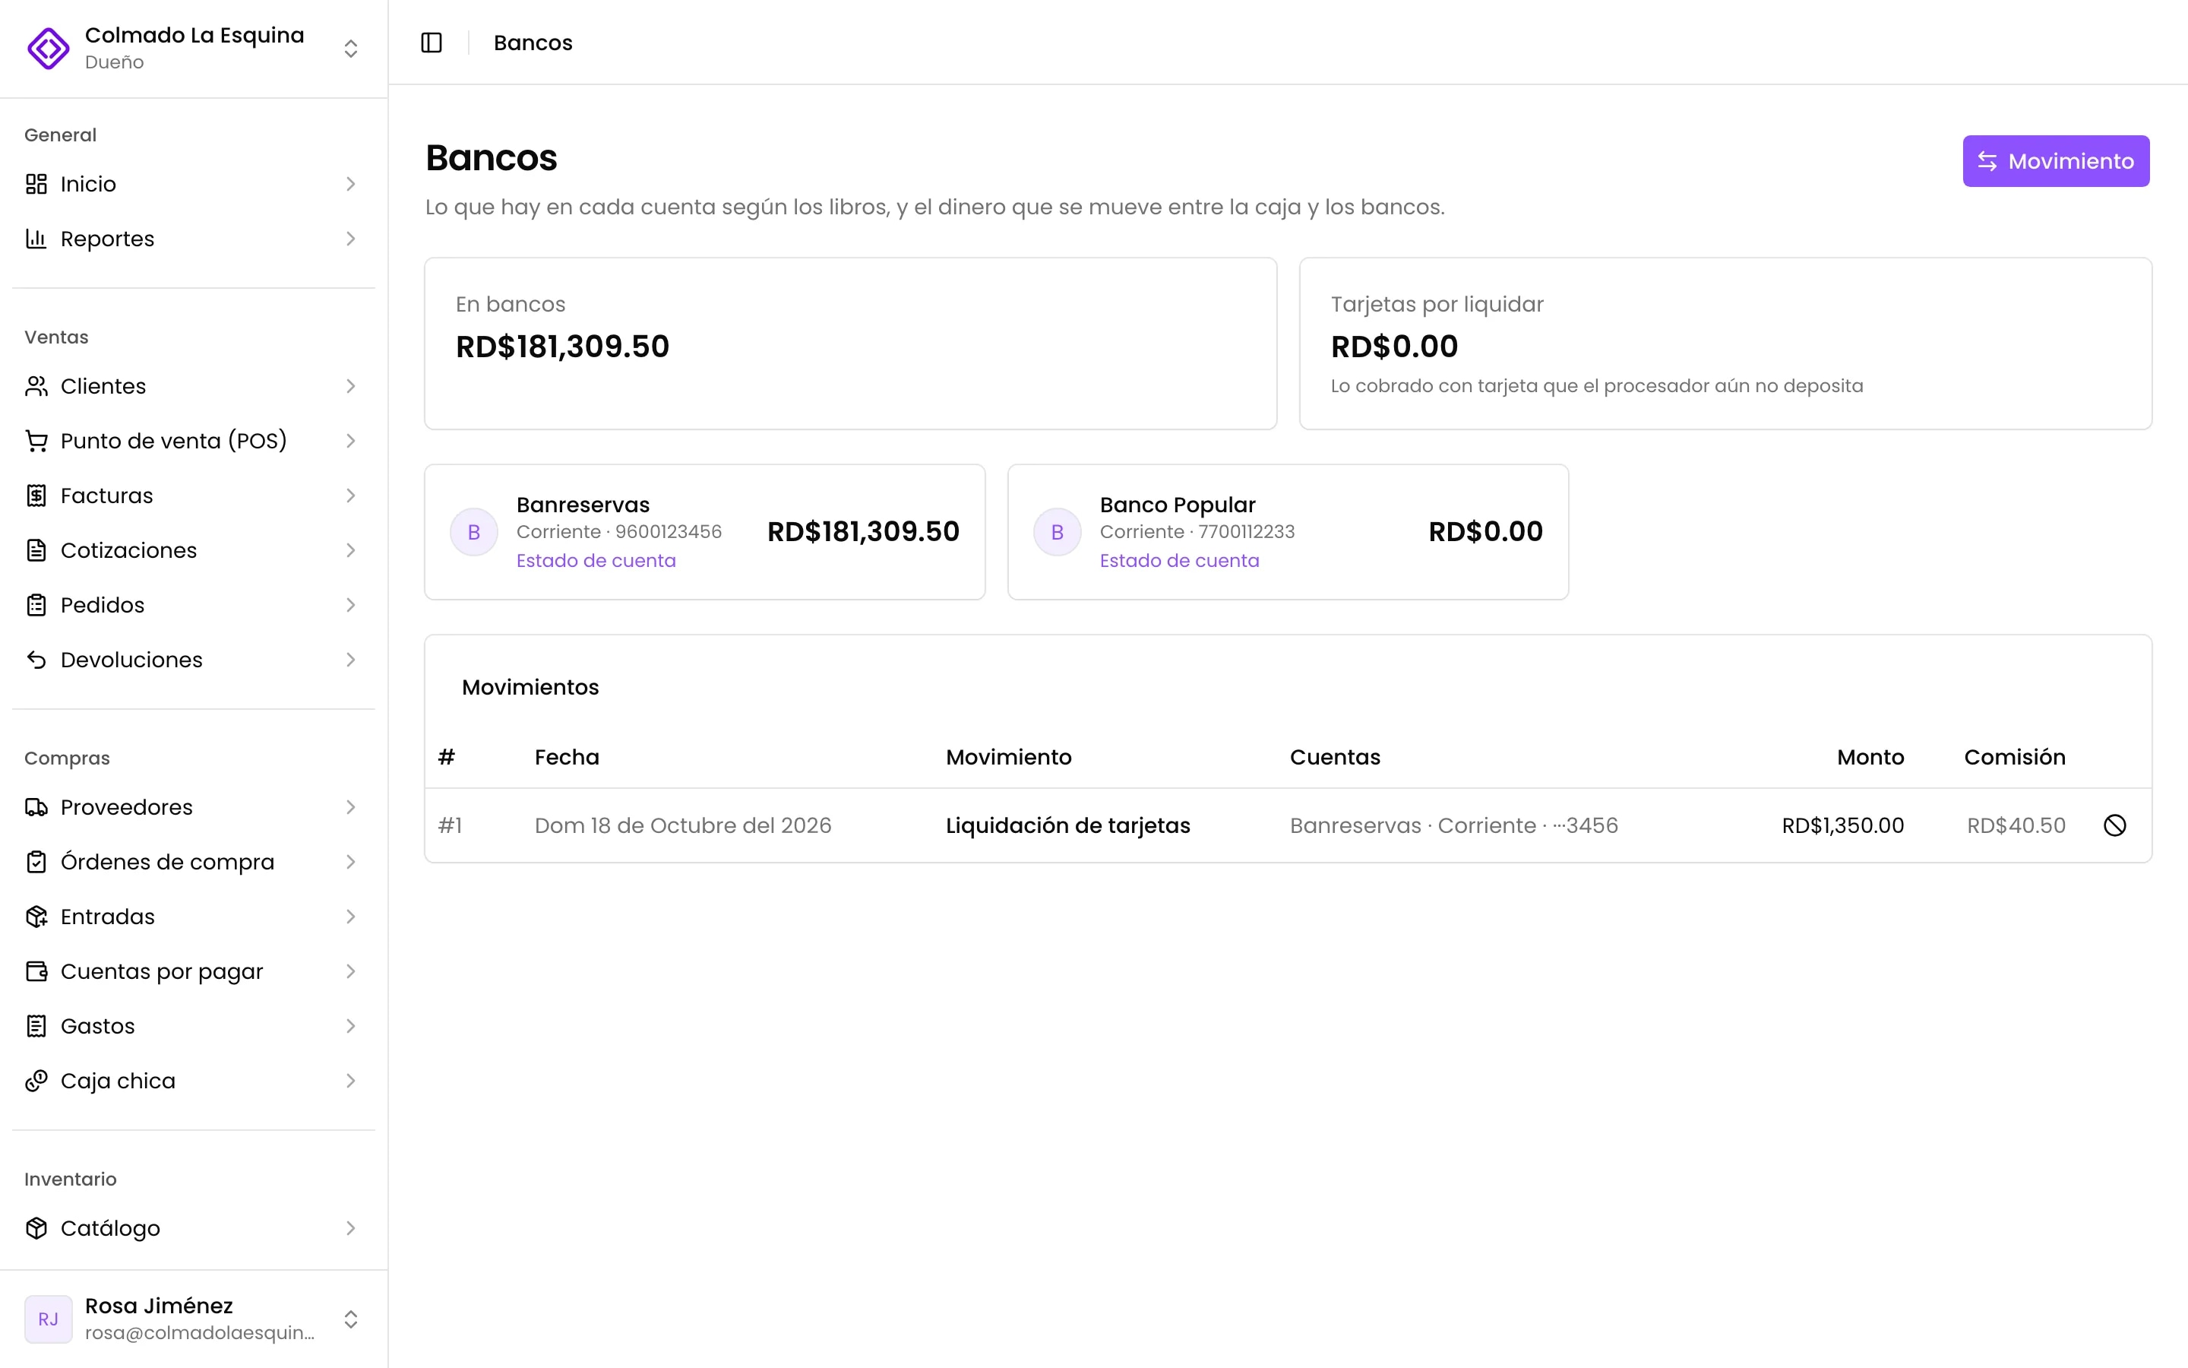Viewport: 2188px width, 1368px height.
Task: Click the Fecha column header
Action: [x=567, y=757]
